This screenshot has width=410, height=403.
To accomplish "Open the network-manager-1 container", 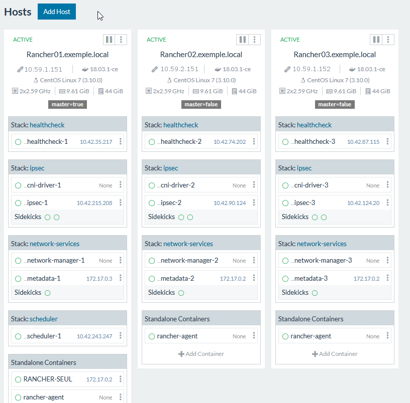I will 54,261.
